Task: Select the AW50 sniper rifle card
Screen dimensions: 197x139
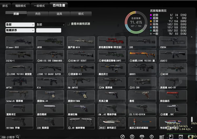Action: click(50, 43)
